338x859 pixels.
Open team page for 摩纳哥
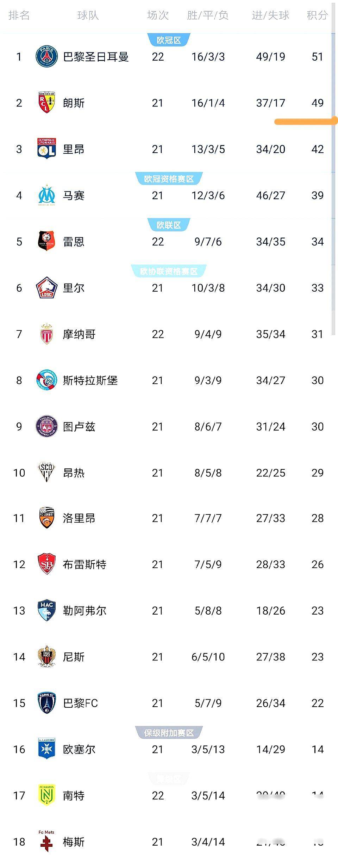click(79, 334)
